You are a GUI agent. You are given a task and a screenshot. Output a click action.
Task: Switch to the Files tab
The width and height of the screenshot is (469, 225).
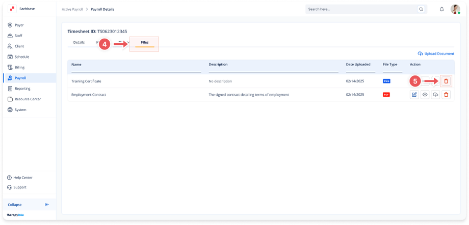[x=144, y=42]
